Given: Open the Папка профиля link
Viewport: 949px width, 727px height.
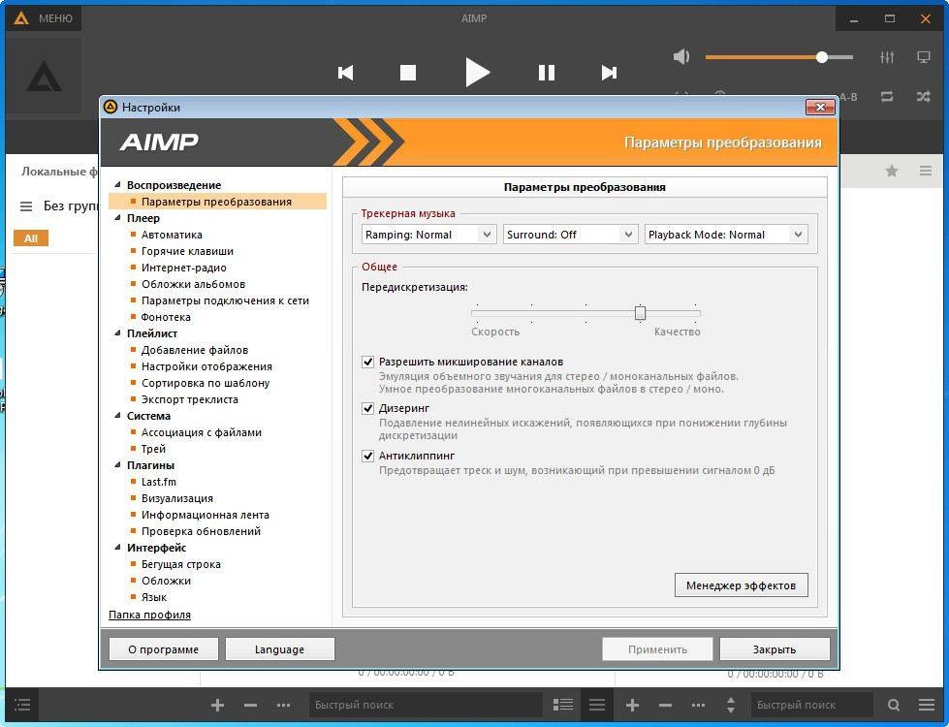Looking at the screenshot, I should [x=149, y=615].
